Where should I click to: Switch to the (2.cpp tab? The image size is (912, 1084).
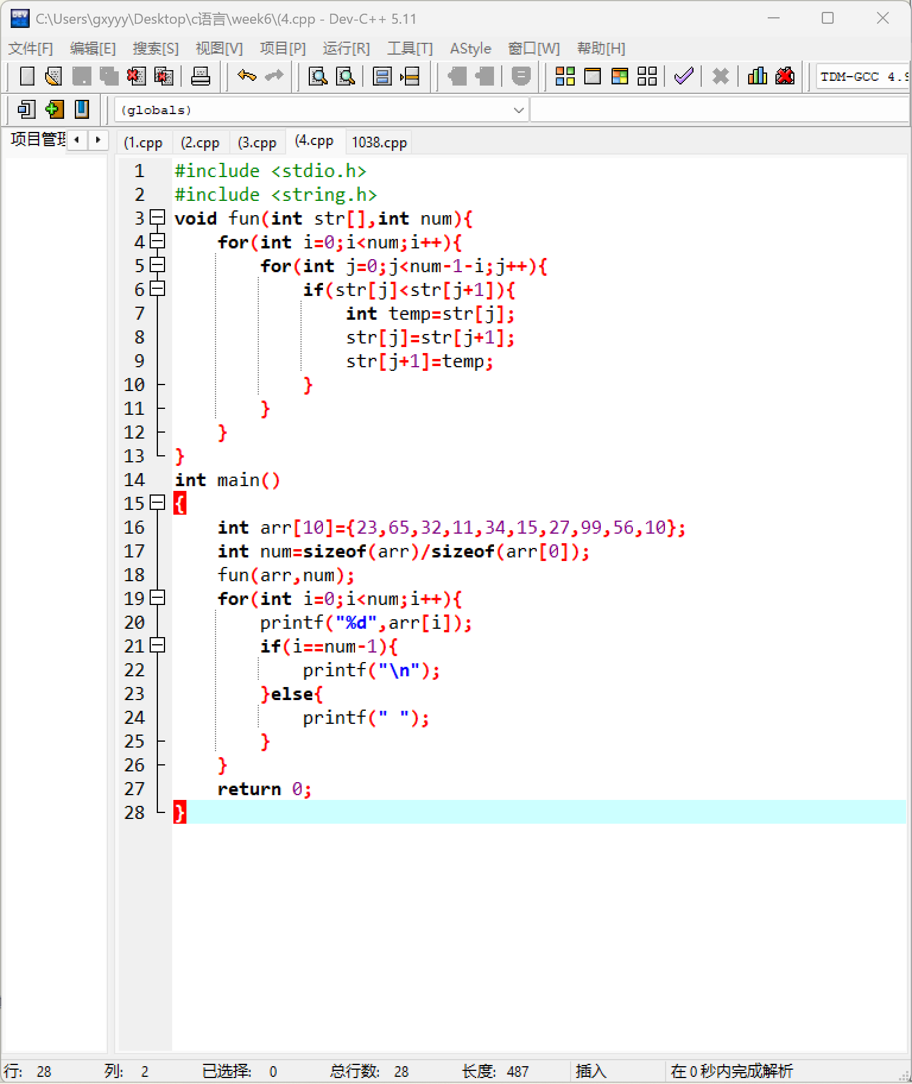(x=200, y=143)
